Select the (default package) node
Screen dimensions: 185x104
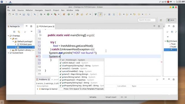(x=25, y=41)
